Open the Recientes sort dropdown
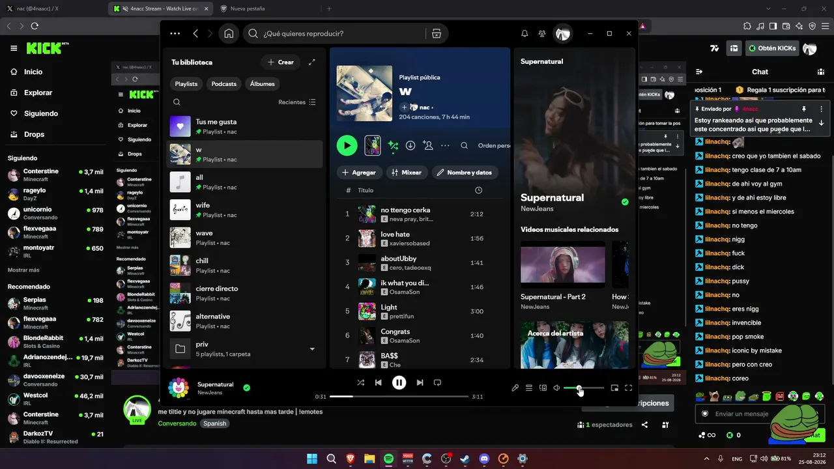 click(x=297, y=102)
